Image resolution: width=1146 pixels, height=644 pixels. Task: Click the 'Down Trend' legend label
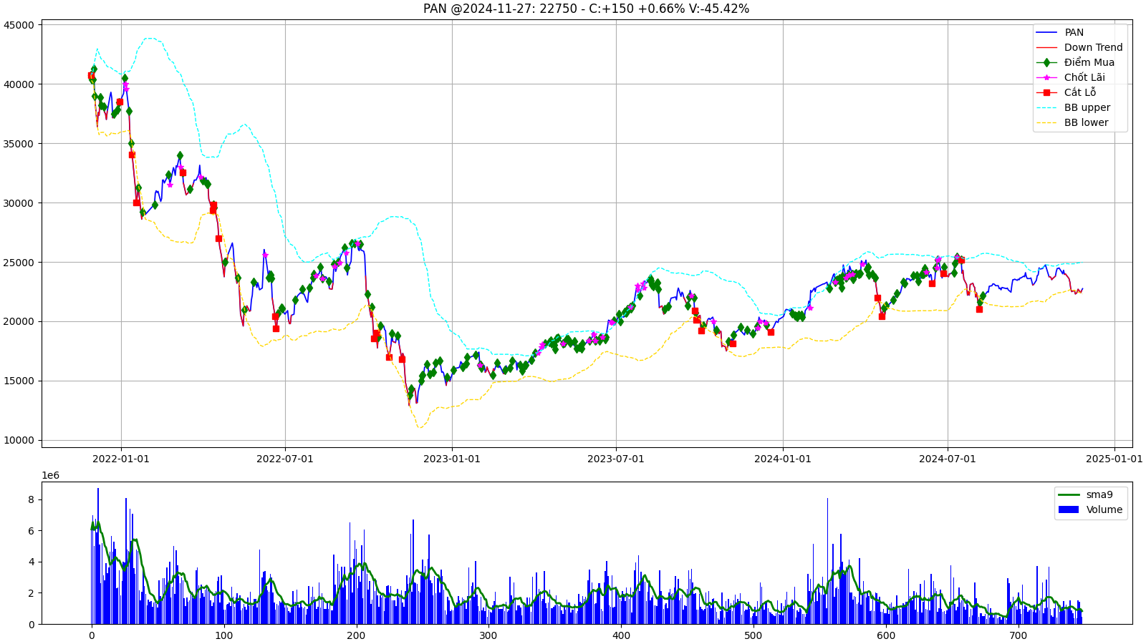click(x=1094, y=48)
